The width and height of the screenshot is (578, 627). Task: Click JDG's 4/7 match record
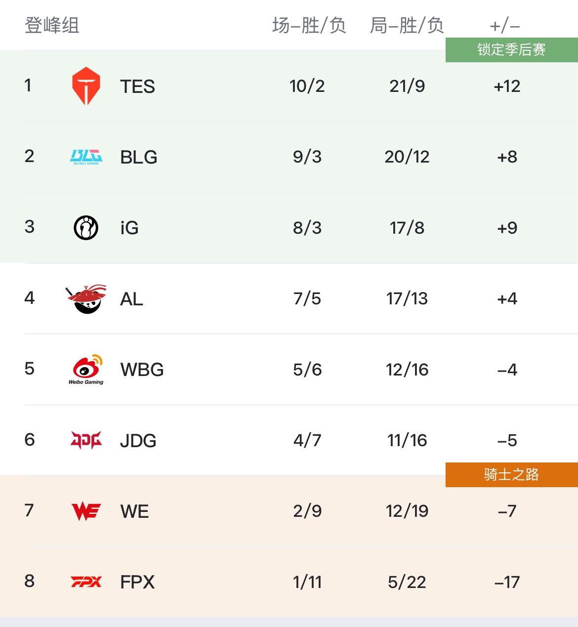[307, 440]
